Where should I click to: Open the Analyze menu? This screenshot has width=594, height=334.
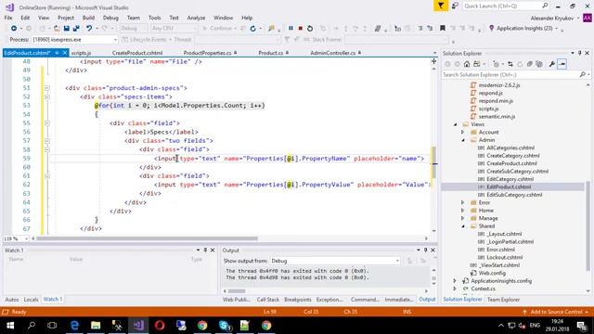(196, 18)
